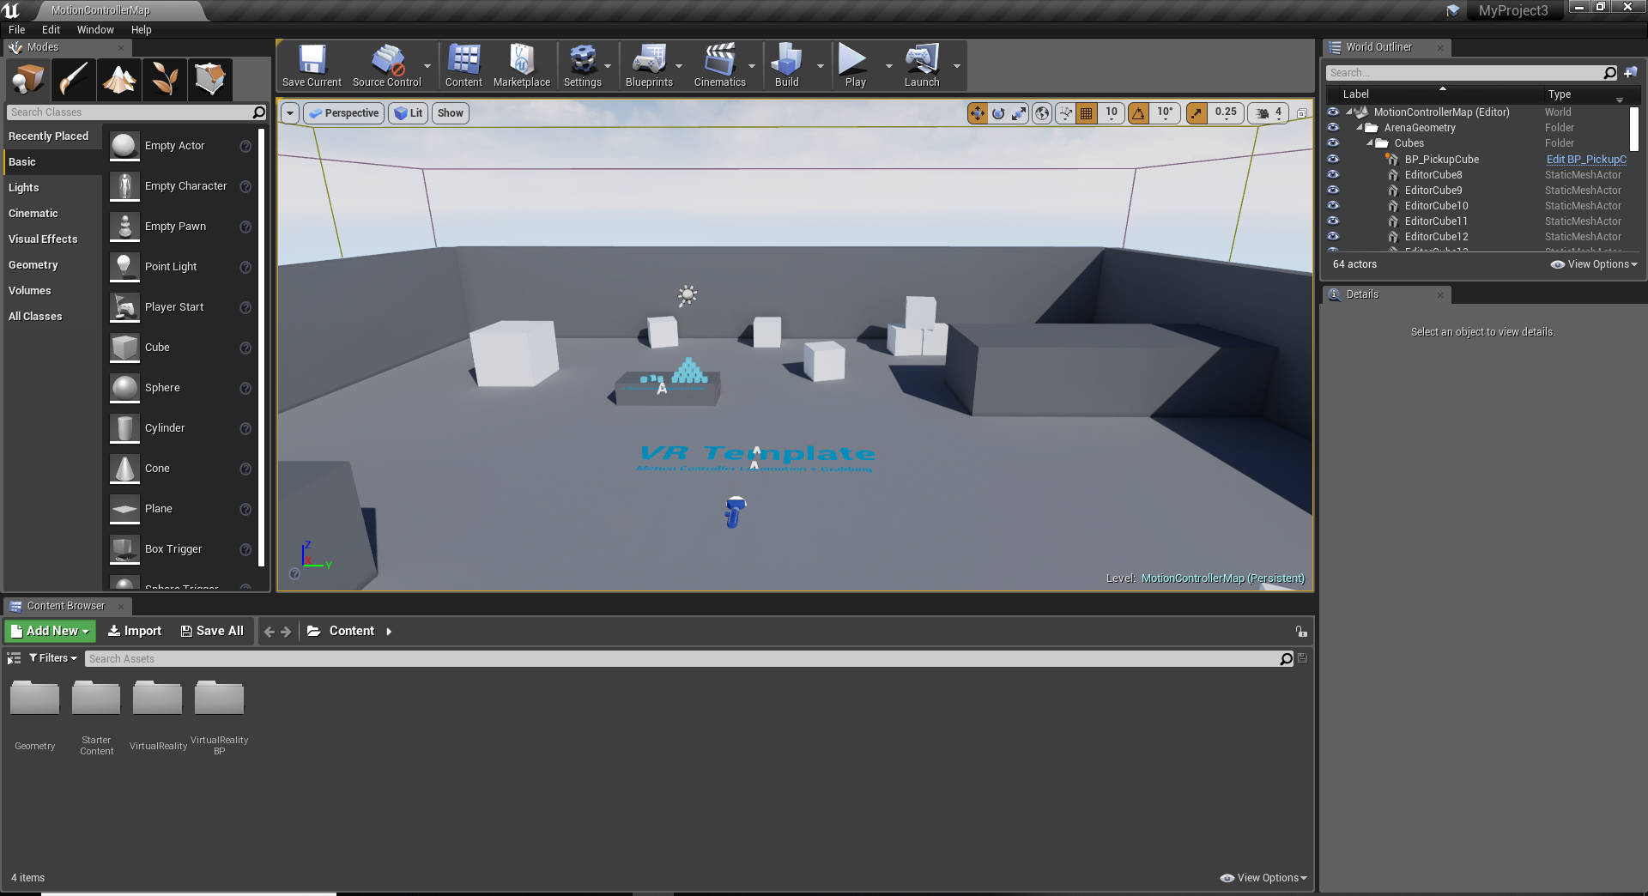Viewport: 1648px width, 896px height.
Task: Toggle Content Browser lock icon
Action: click(1301, 632)
